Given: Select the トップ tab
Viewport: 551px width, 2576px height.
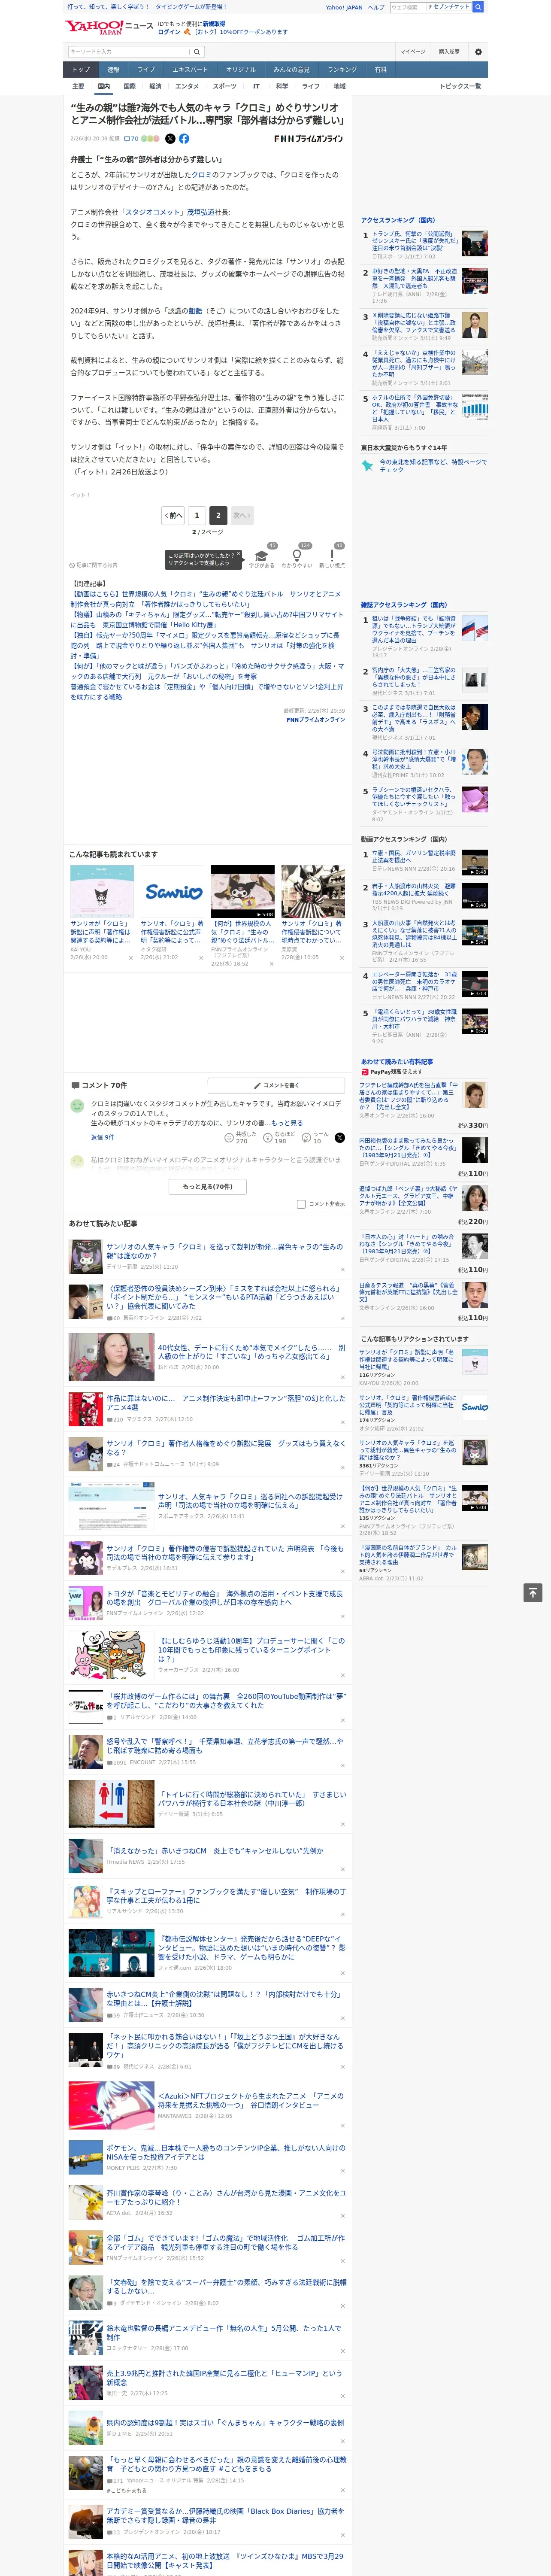Looking at the screenshot, I should point(81,70).
